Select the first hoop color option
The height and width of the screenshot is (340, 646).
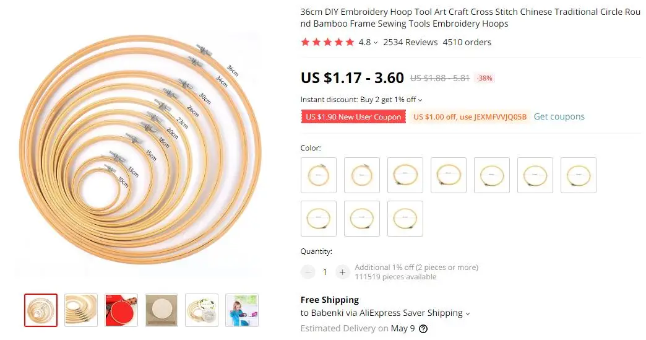(x=319, y=175)
